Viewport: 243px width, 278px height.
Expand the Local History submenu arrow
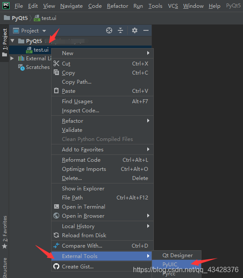tap(148, 226)
